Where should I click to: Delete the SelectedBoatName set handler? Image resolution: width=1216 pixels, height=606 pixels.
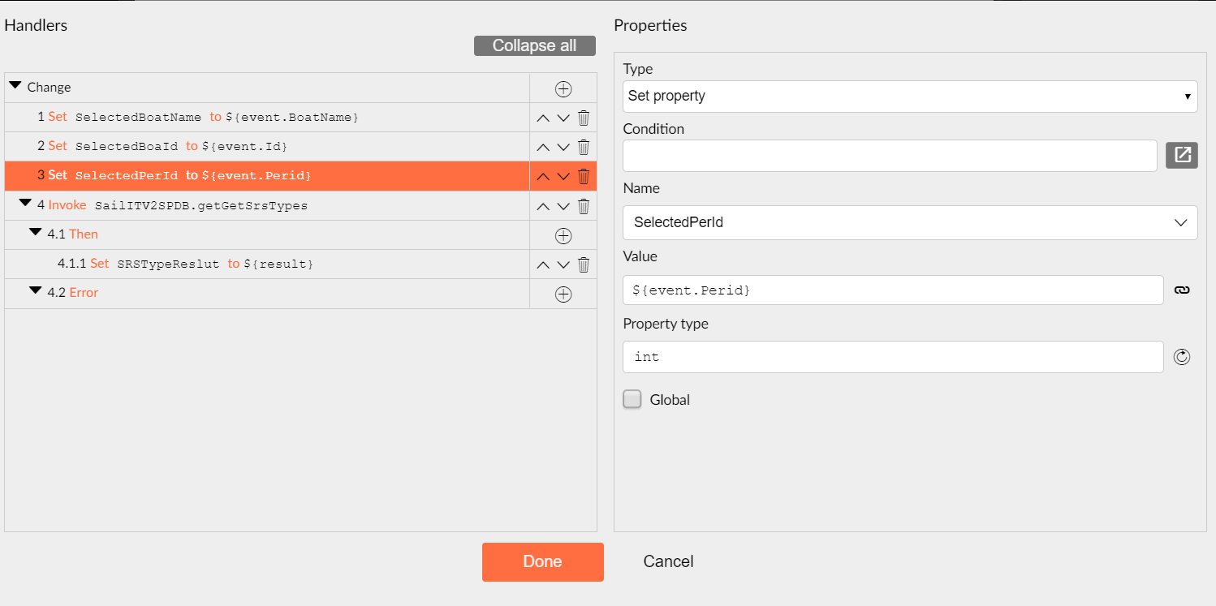click(583, 118)
